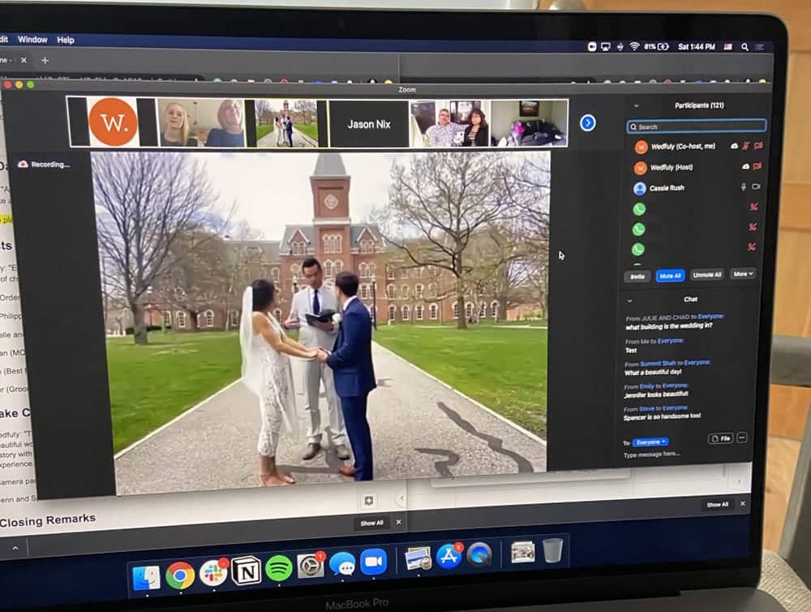811x612 pixels.
Task: Select the wedding couple thumbnail tile
Action: click(x=286, y=124)
